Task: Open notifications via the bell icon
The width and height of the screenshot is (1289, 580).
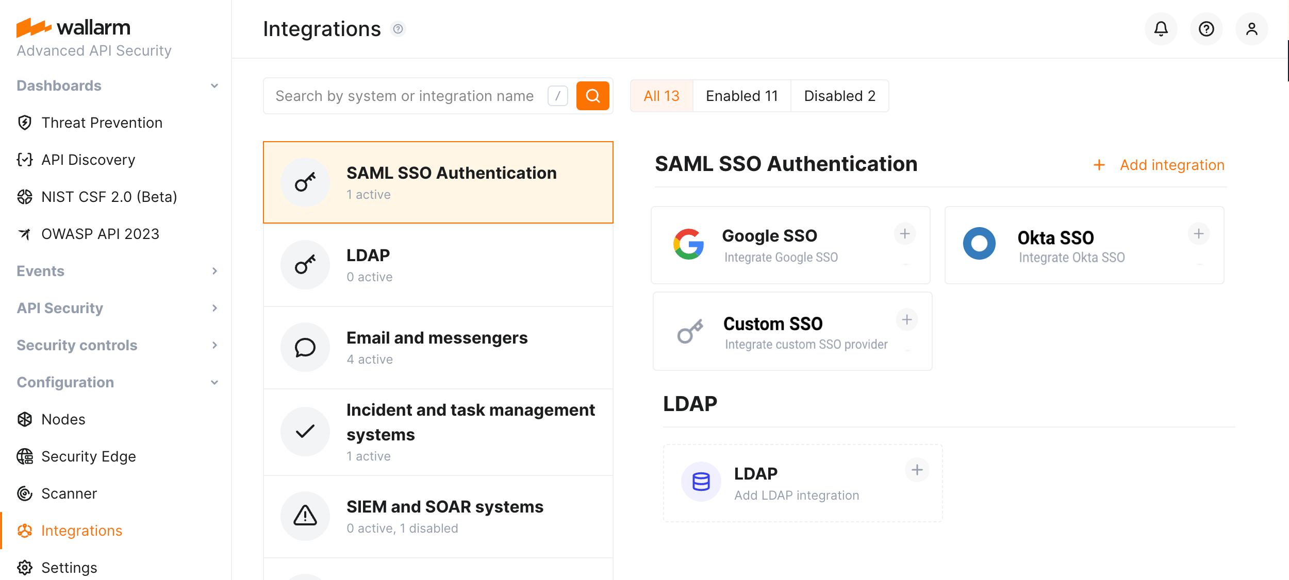Action: point(1161,29)
